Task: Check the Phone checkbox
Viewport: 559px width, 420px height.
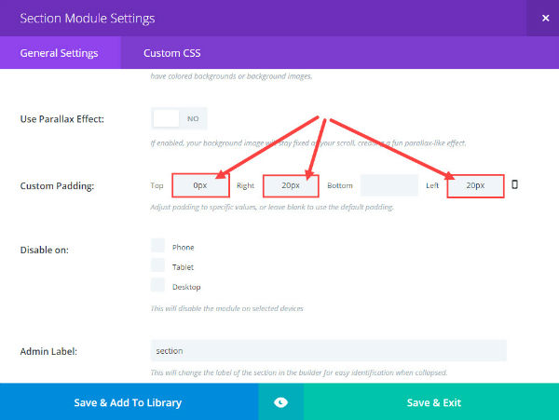Action: click(157, 246)
